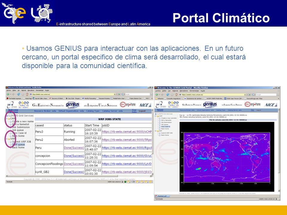Viewport: 287px width, 215px height.
Task: Click genius logo in left portal header
Action: coord(73,105)
